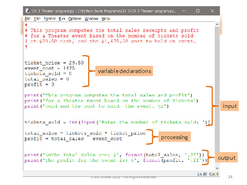Screen dimensions: 247x185
Task: Open the Window menu
Action: tap(91, 19)
